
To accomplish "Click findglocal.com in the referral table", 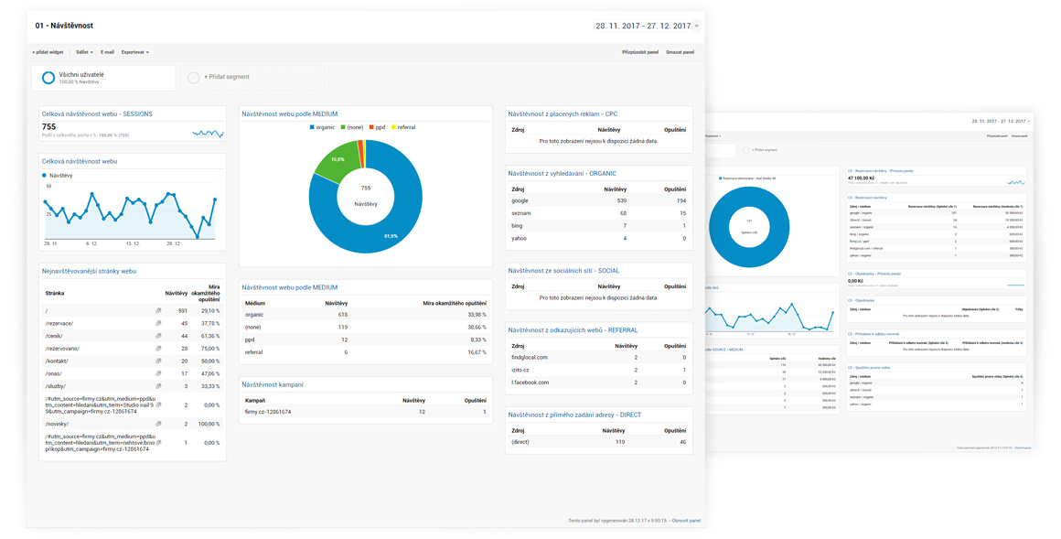I will click(530, 357).
